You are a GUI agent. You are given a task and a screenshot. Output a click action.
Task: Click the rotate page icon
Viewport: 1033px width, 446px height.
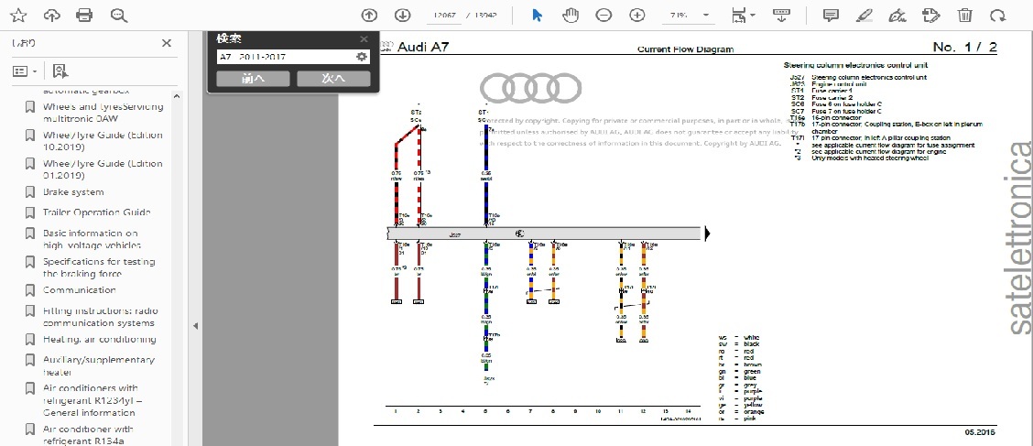[998, 16]
